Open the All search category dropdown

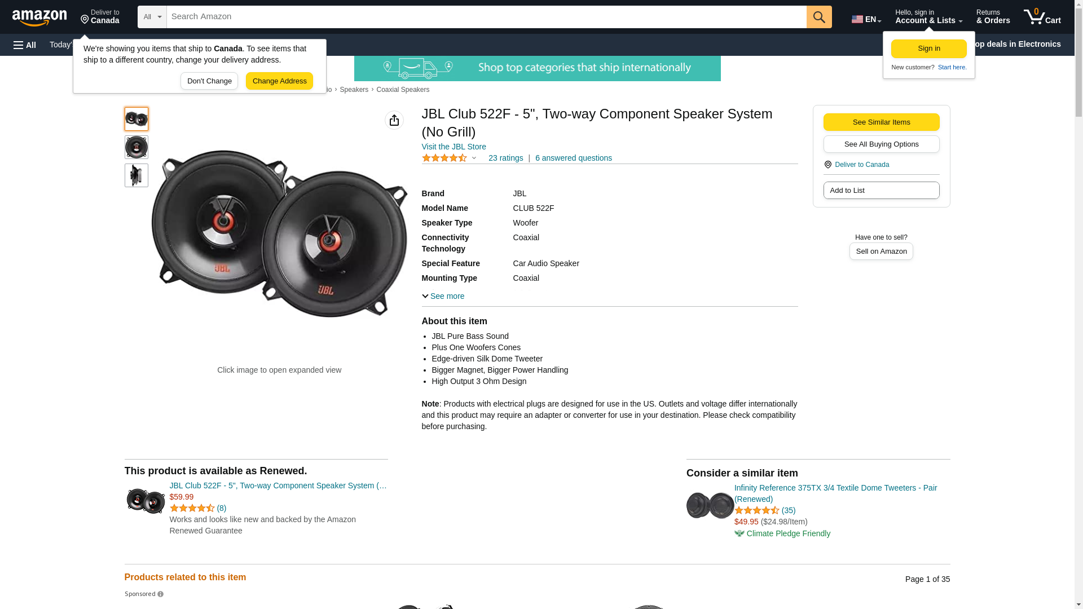pos(152,17)
